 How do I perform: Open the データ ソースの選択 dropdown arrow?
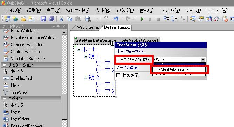[x=203, y=60]
